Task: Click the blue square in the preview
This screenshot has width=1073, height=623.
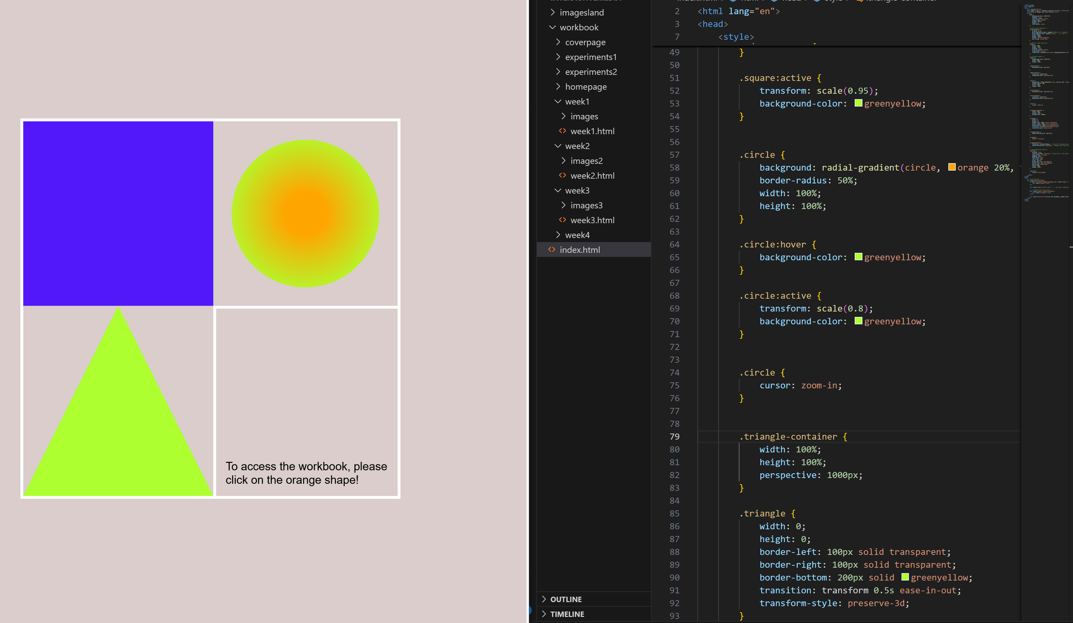Action: [x=118, y=213]
